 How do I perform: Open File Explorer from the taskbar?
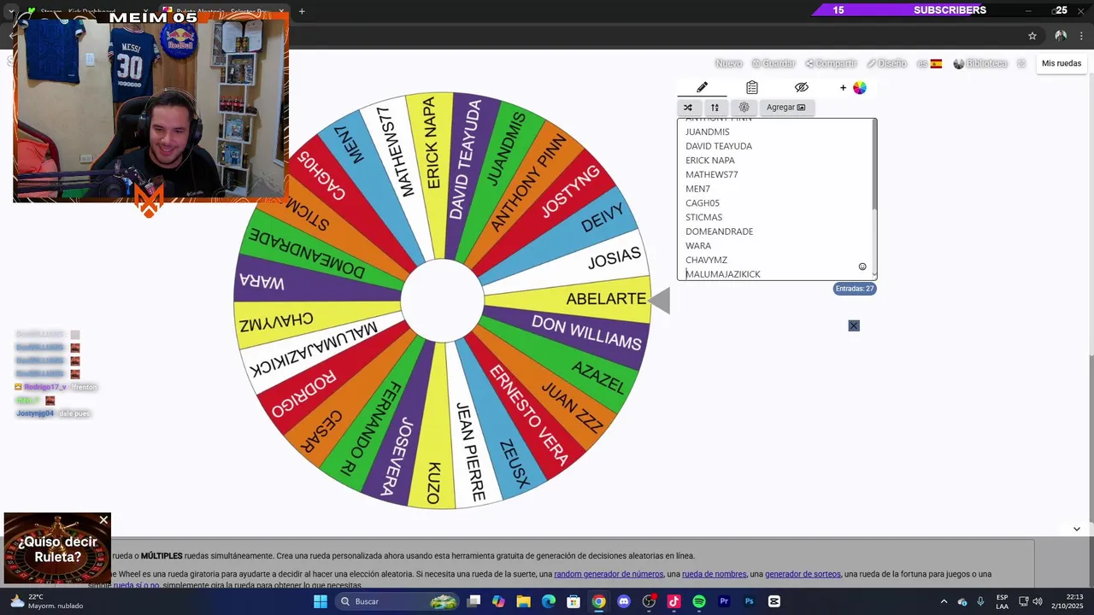pos(523,601)
